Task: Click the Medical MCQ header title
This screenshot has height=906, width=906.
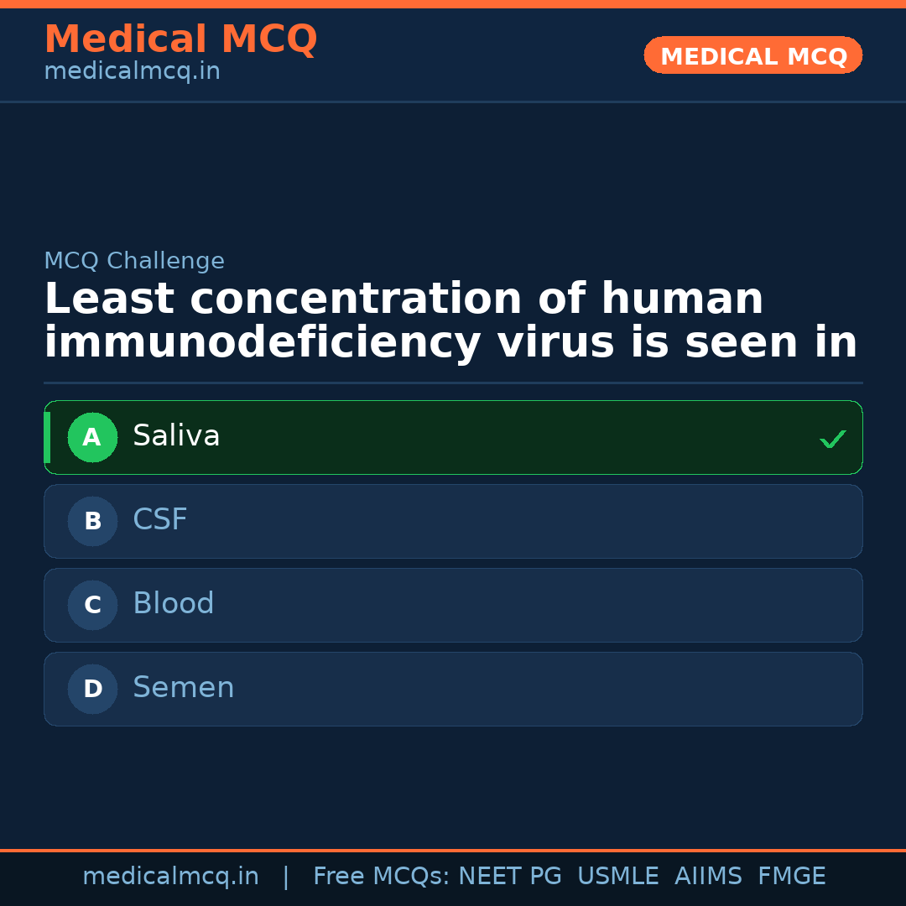Action: pos(180,39)
